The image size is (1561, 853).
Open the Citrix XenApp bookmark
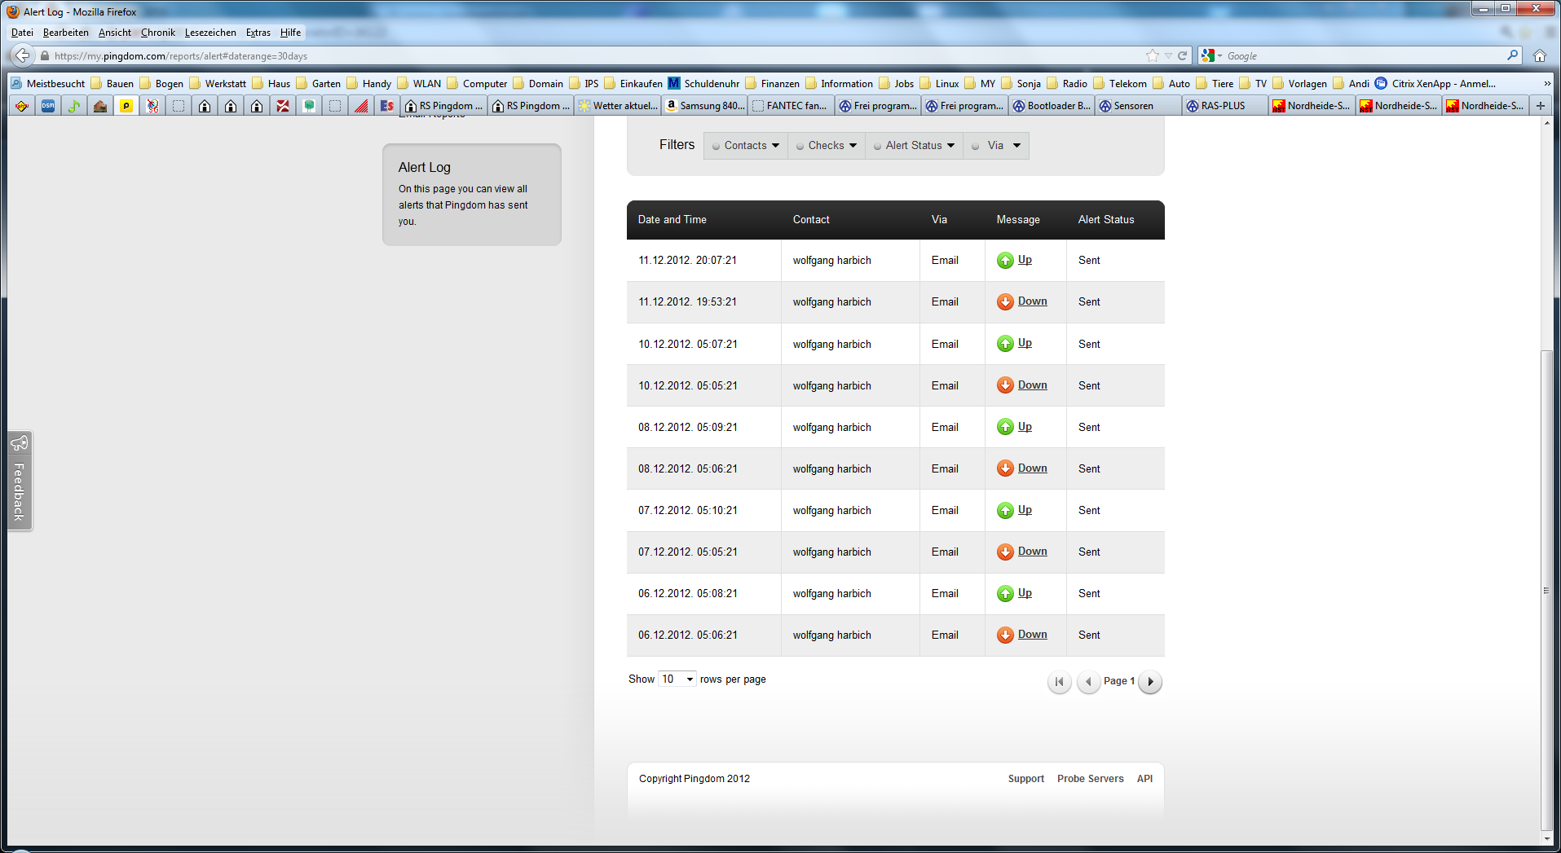point(1435,83)
